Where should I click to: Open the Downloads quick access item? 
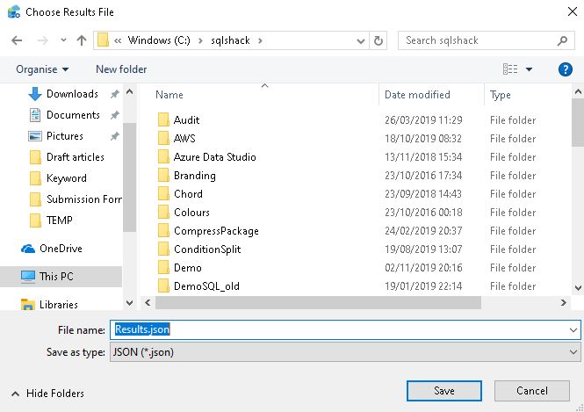tap(71, 94)
